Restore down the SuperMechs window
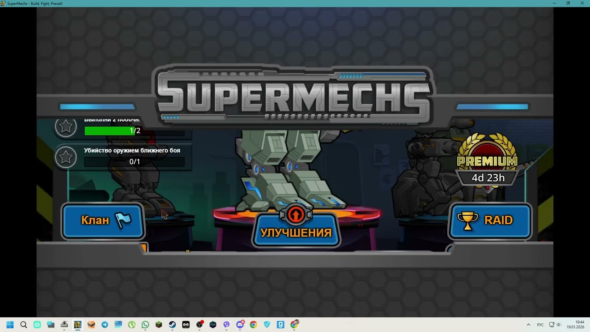This screenshot has width=590, height=332. point(568,3)
